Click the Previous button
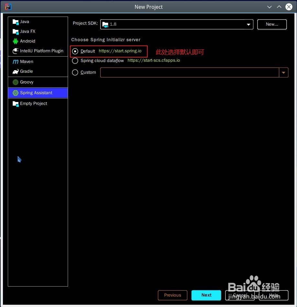This screenshot has height=307, width=297. (173, 295)
